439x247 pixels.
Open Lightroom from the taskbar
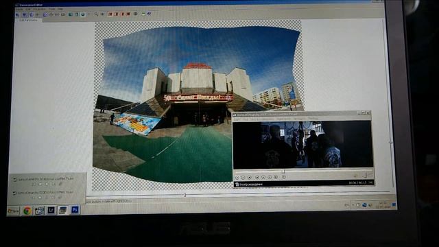(51, 210)
